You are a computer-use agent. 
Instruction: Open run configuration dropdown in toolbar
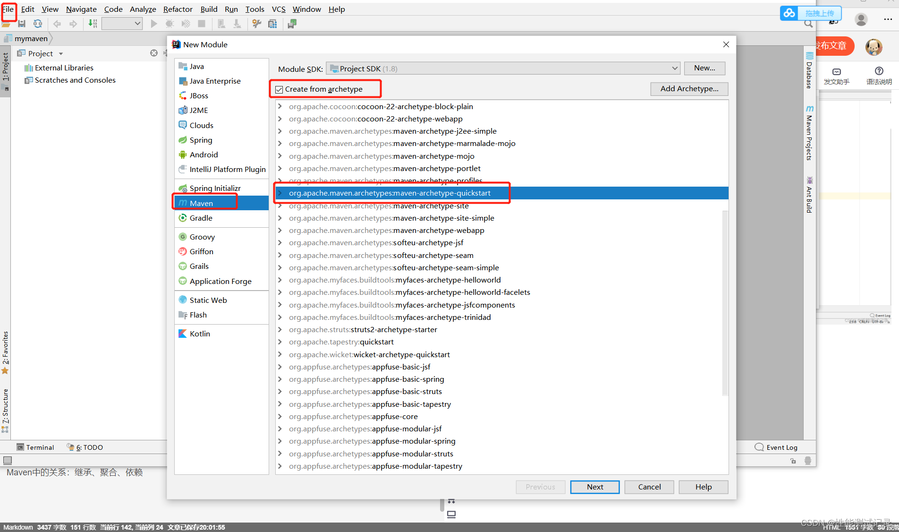coord(122,24)
